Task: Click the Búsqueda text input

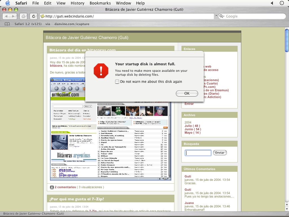Action: pyautogui.click(x=198, y=153)
